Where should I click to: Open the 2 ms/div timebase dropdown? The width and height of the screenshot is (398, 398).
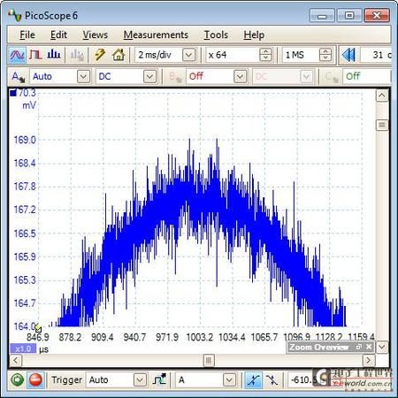[x=189, y=55]
